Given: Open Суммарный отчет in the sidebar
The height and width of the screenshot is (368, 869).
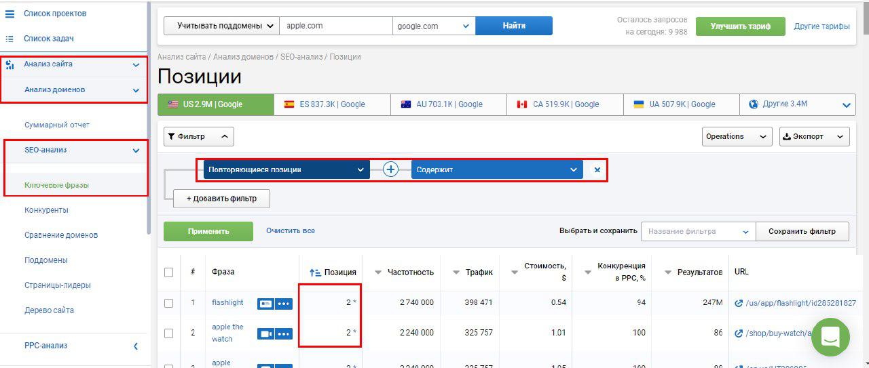Looking at the screenshot, I should 57,125.
